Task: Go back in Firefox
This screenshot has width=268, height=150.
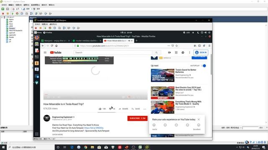Action: [43, 46]
